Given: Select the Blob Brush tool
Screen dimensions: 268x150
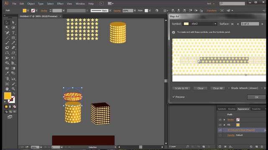Looking at the screenshot, I should [x=7, y=48].
